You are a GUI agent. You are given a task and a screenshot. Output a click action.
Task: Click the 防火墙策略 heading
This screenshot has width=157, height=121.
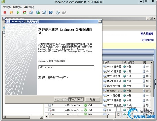pyautogui.click(x=147, y=34)
